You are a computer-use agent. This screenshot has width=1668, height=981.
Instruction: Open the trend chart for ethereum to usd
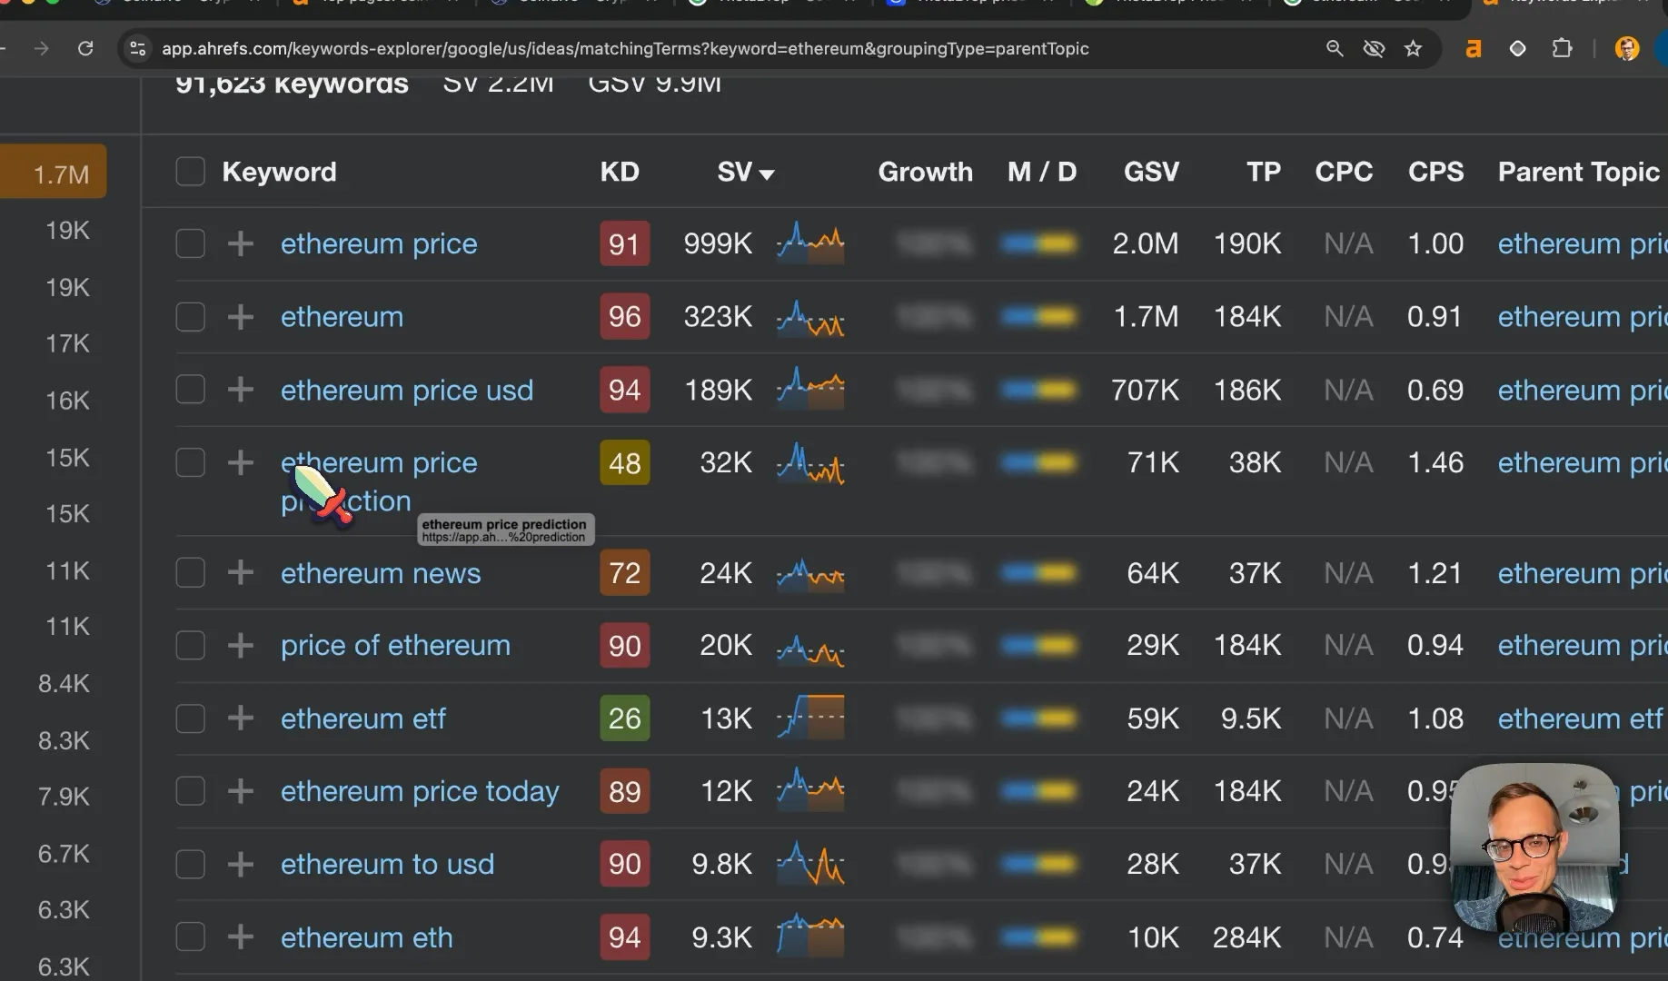(x=810, y=864)
